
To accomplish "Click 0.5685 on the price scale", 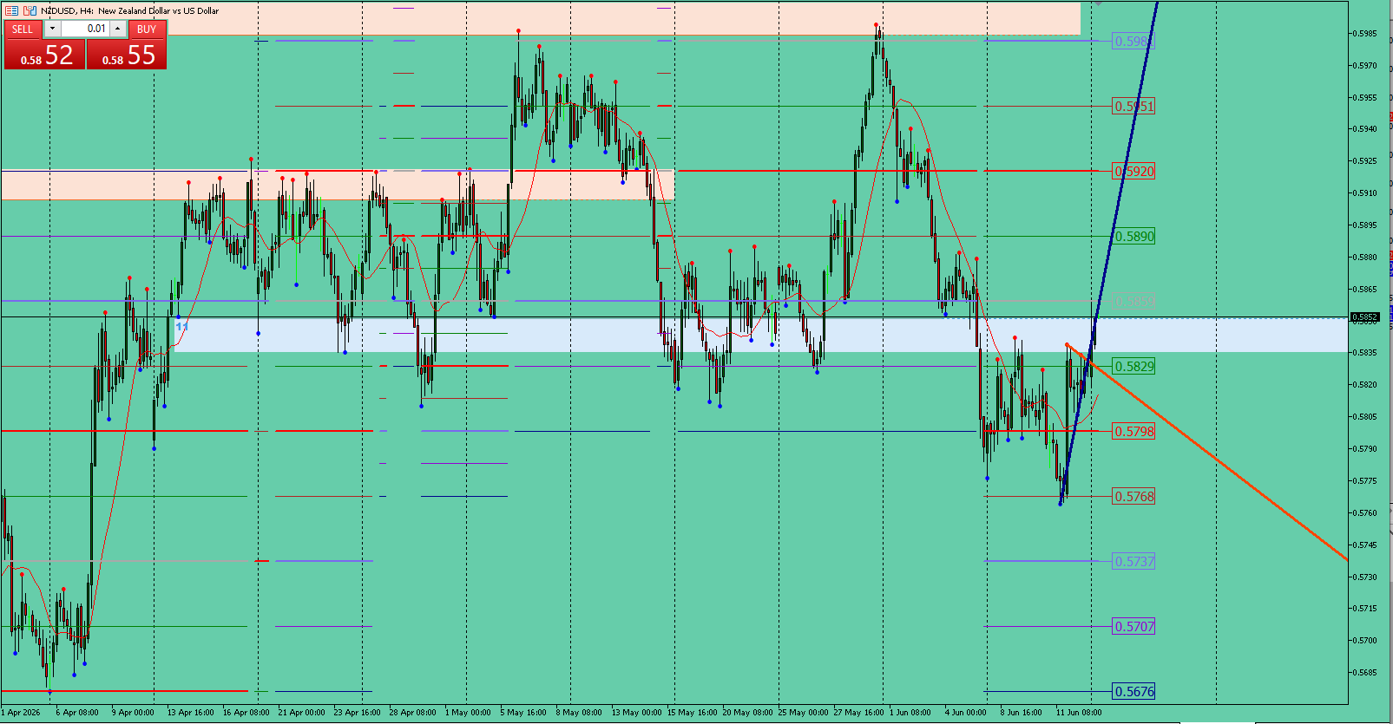I will pyautogui.click(x=1365, y=673).
